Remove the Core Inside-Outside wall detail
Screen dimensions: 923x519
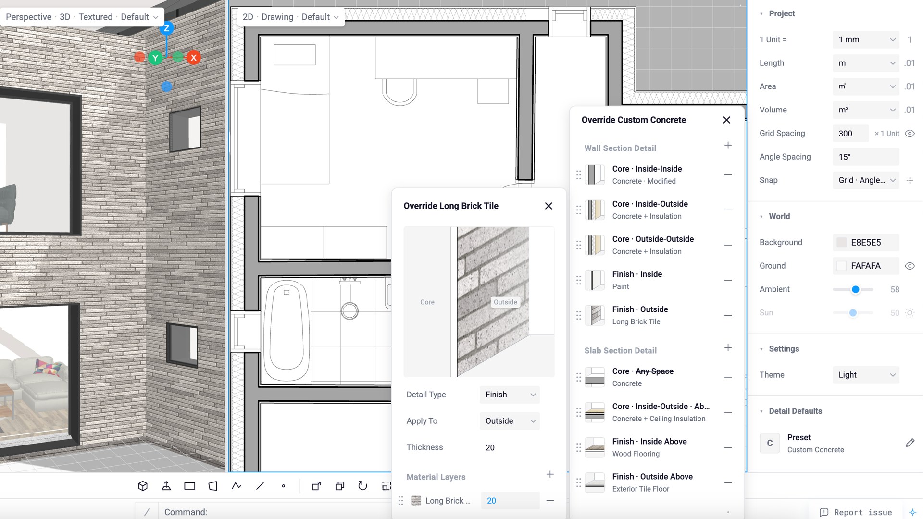(x=728, y=210)
